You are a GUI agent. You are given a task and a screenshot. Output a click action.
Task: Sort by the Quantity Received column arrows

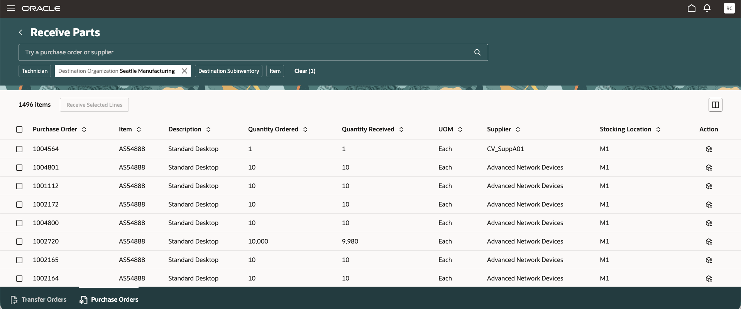pyautogui.click(x=401, y=129)
